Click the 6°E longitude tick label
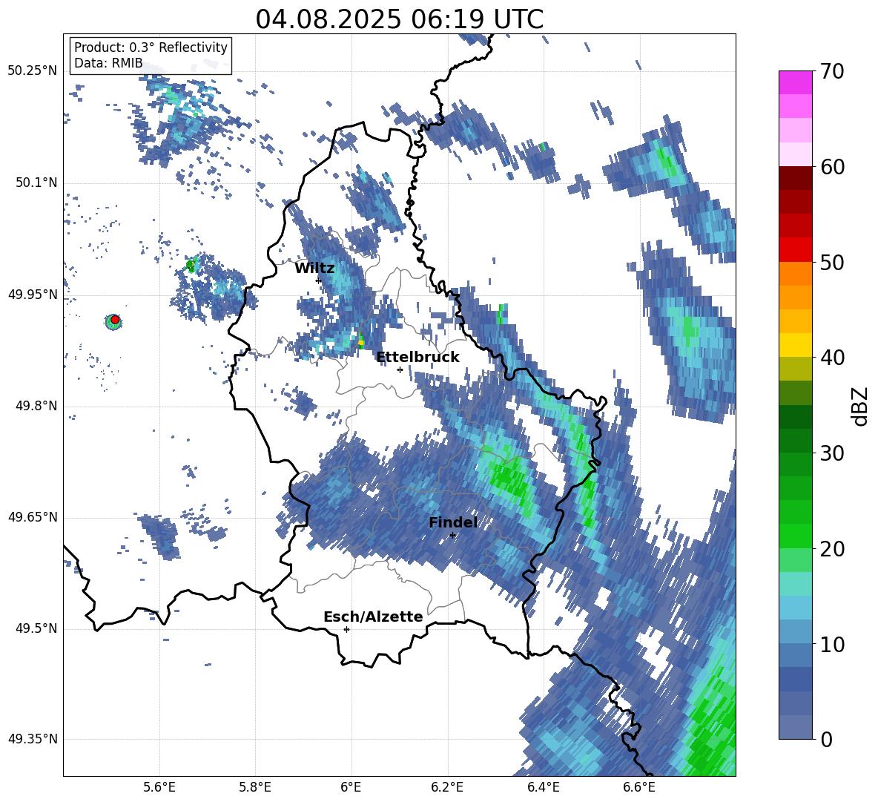The image size is (878, 802). [351, 787]
